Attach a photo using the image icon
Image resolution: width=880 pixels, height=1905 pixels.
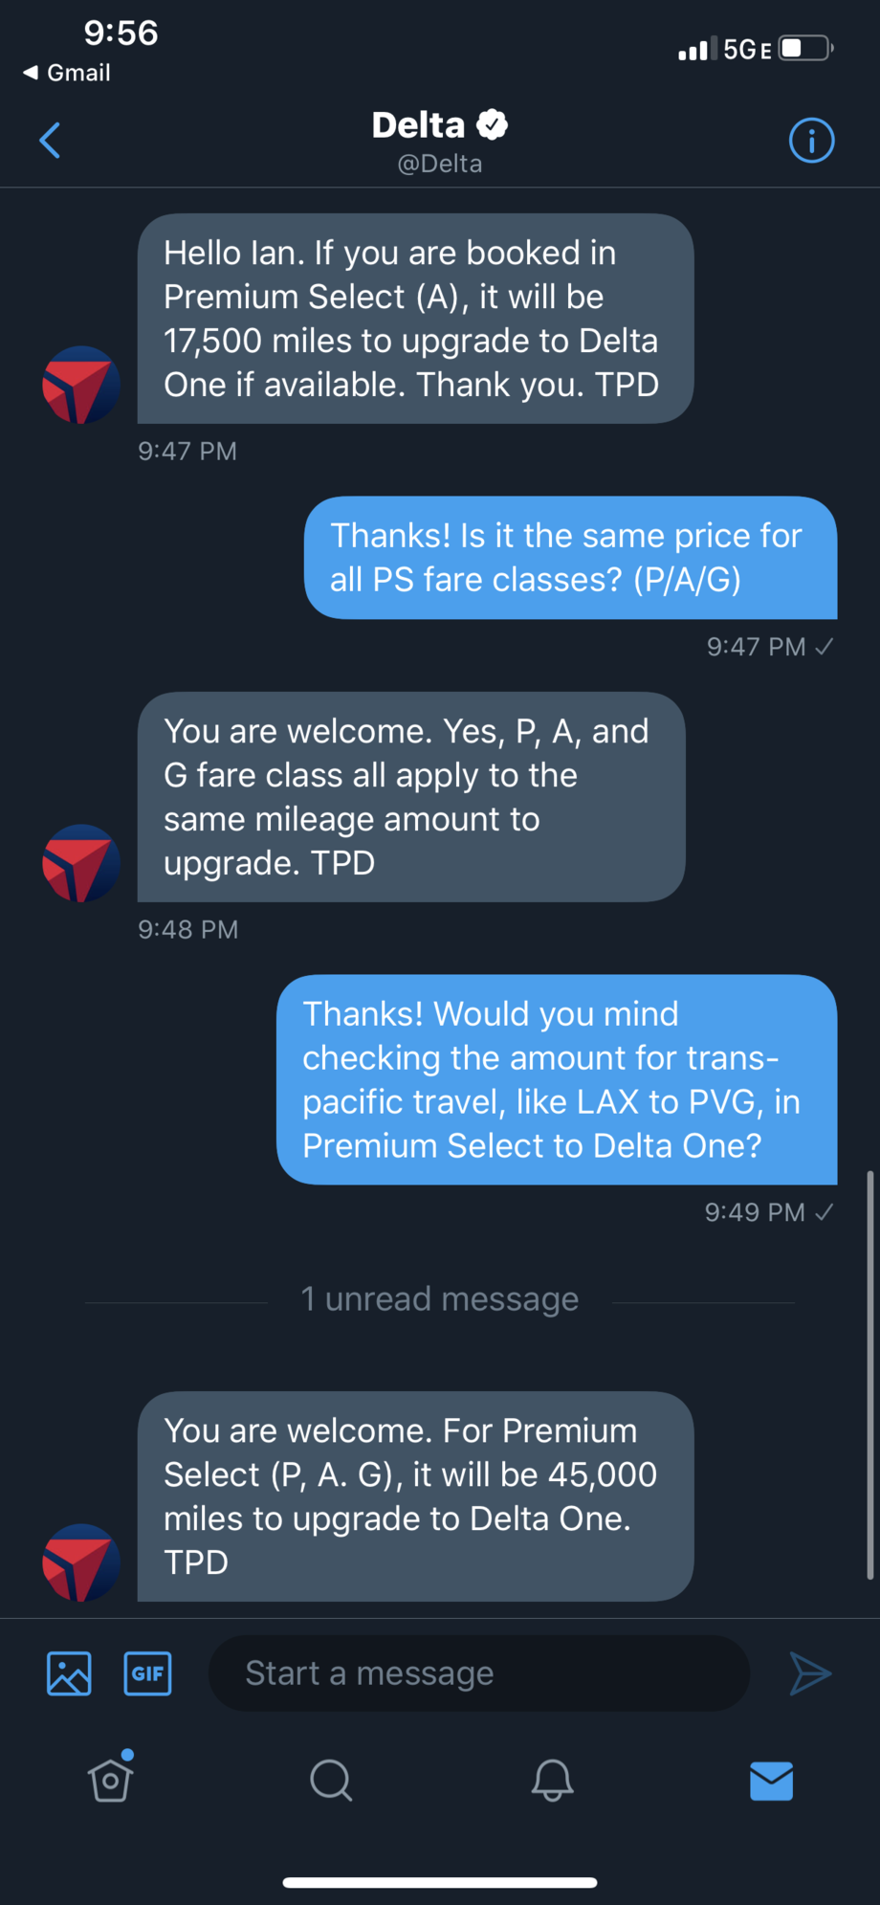[x=69, y=1673]
